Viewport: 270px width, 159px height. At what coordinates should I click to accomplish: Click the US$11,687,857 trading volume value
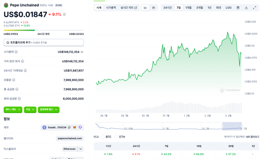point(74,71)
